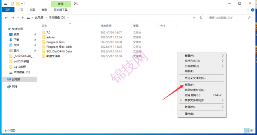Screen dimensions: 257x135
Task: Refresh the current folder view
Action: [201, 18]
